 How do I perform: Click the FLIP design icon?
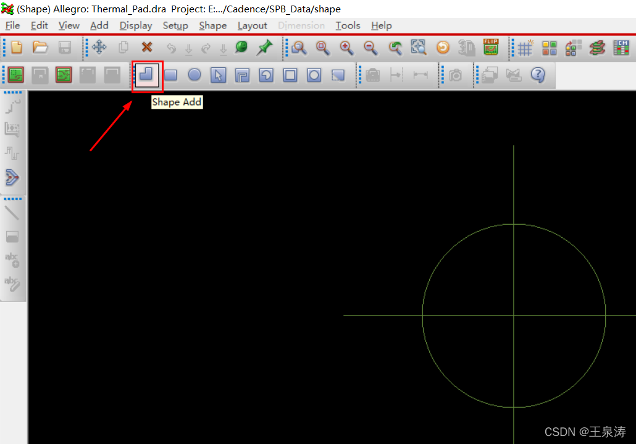pyautogui.click(x=491, y=47)
